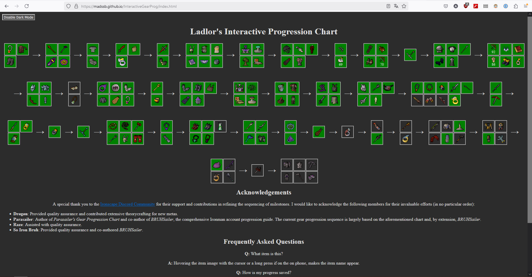Click the skull tile labeled 69
Screen dimensions: 532x277
341,62
